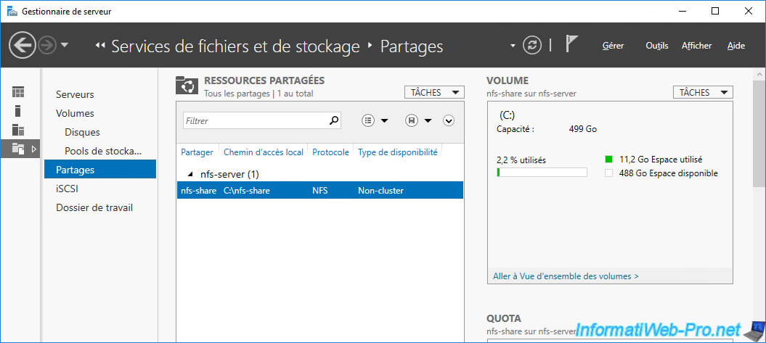Image resolution: width=766 pixels, height=343 pixels.
Task: Open the notifications flag icon
Action: (x=571, y=45)
